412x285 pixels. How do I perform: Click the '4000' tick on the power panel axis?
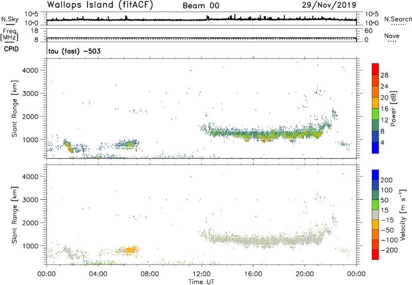tap(30, 70)
